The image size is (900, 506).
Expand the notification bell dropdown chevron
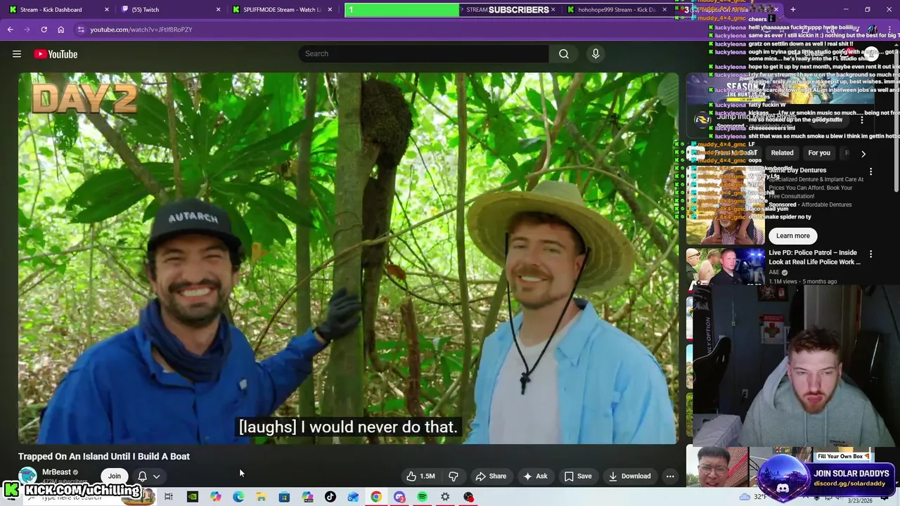[x=156, y=476]
